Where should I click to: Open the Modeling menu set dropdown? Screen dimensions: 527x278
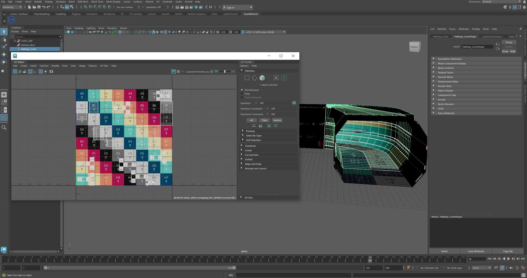(x=12, y=7)
